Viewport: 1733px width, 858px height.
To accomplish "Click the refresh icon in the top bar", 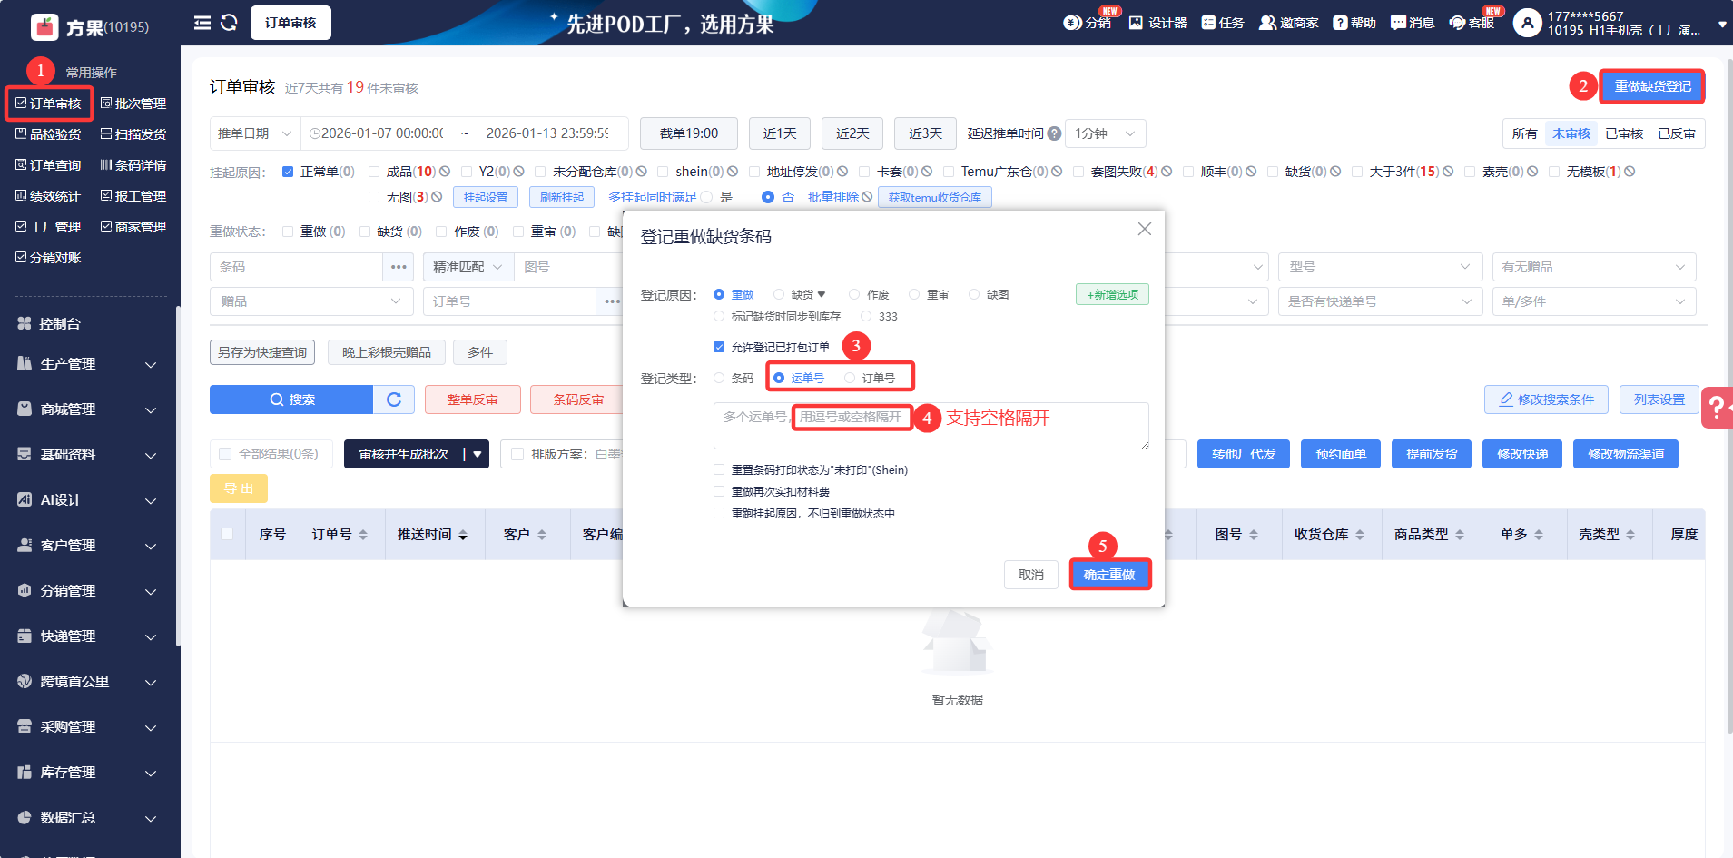I will (x=229, y=23).
